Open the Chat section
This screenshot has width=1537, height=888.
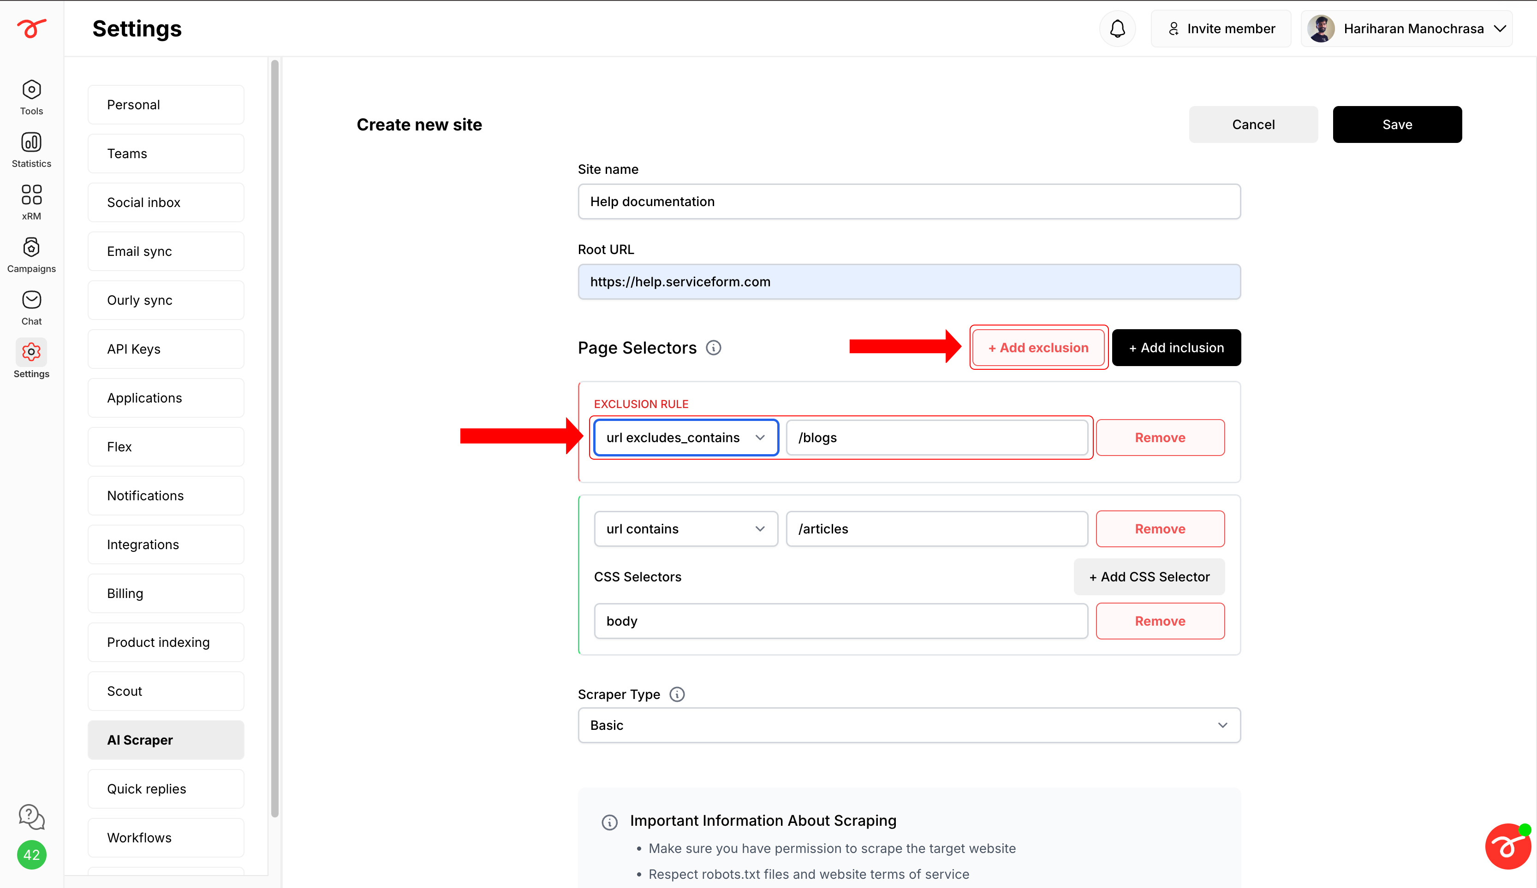click(31, 308)
